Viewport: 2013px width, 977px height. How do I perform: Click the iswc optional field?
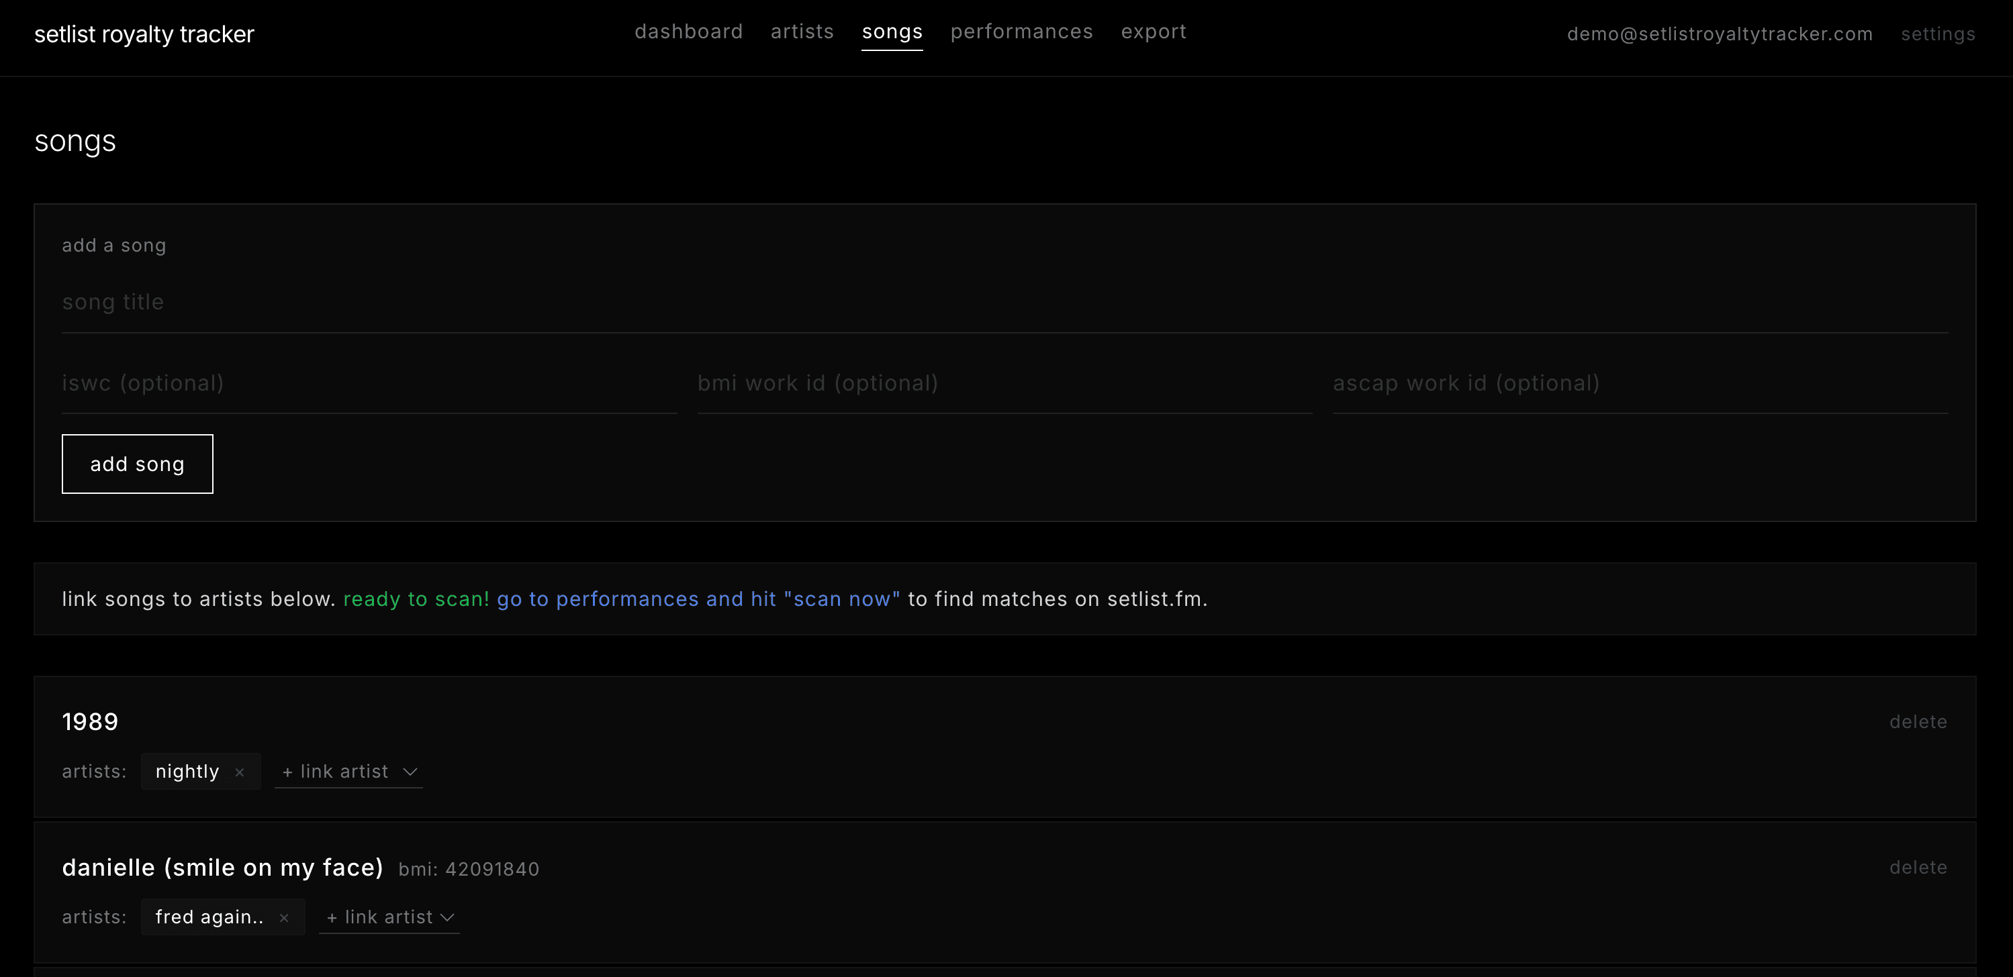pos(313,382)
